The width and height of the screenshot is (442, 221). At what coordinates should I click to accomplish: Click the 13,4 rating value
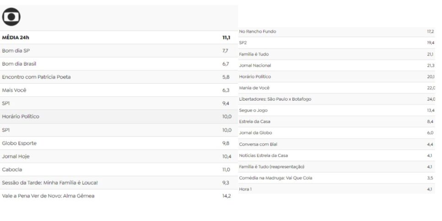click(x=431, y=110)
